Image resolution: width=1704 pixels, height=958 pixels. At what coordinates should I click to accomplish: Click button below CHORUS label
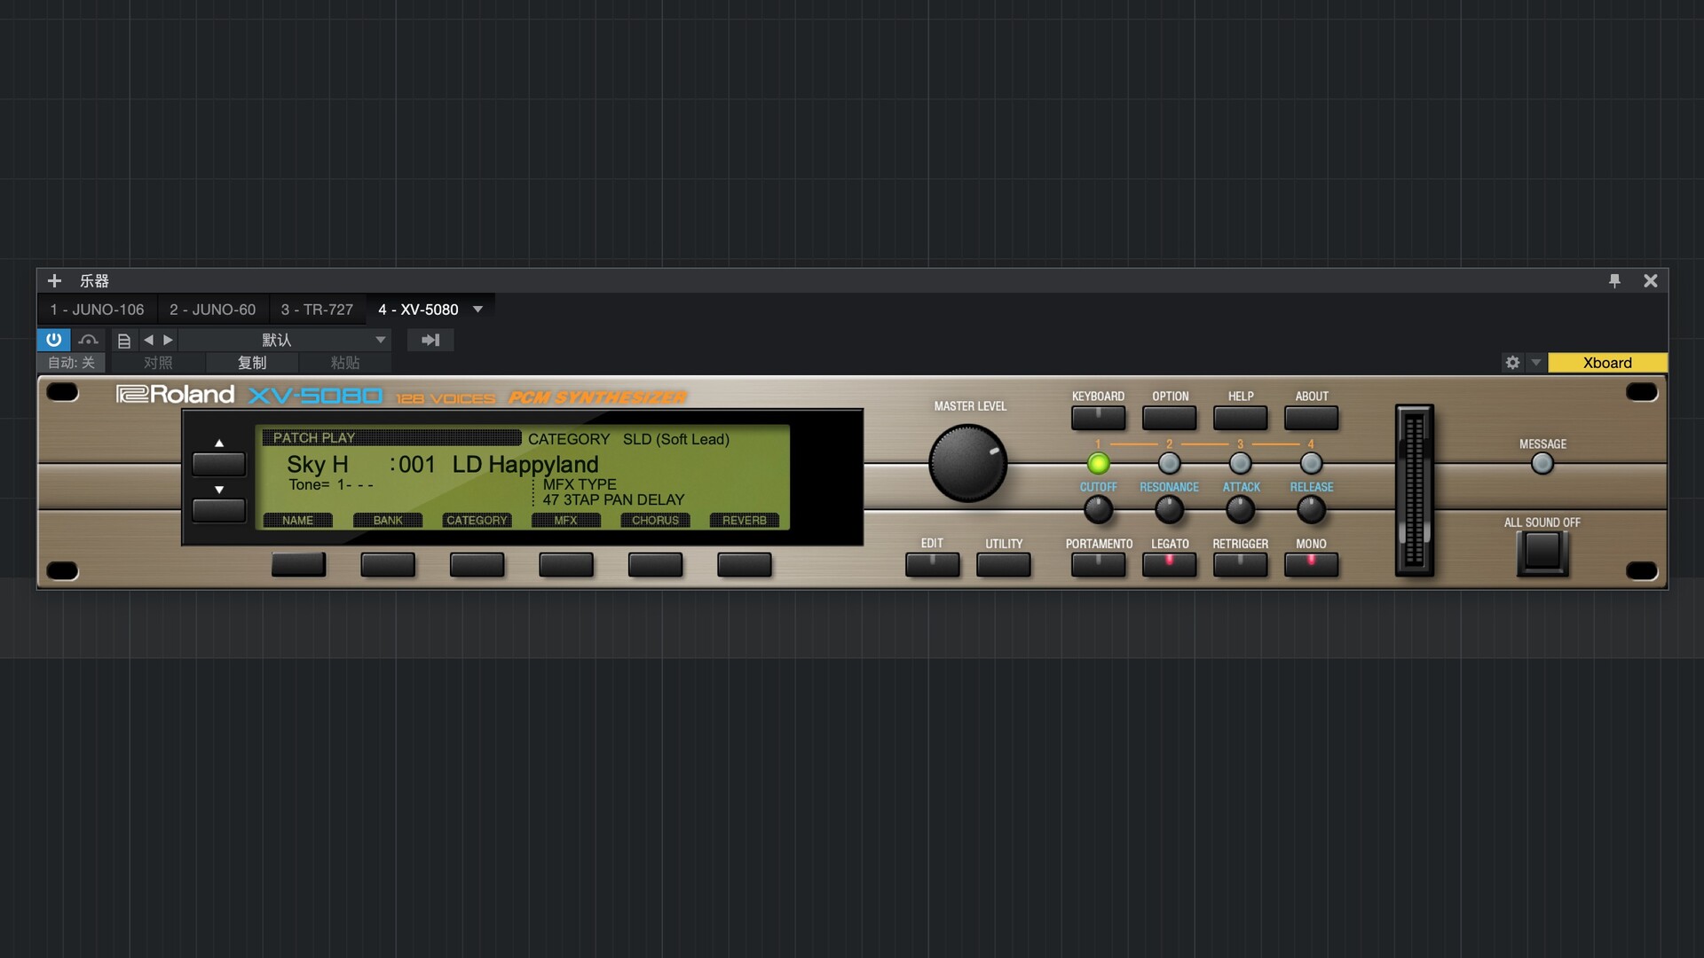click(x=655, y=564)
